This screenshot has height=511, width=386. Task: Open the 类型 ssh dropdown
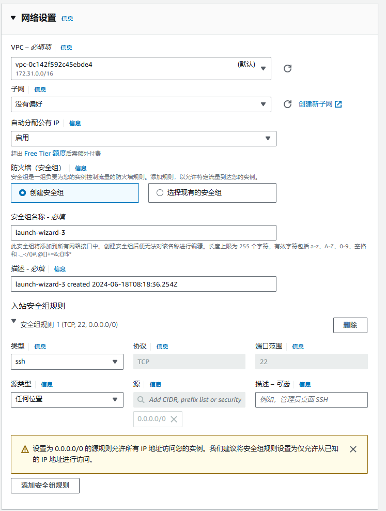[x=67, y=362]
